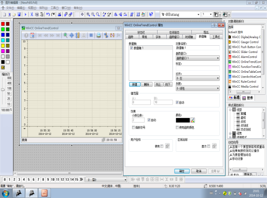267x198 pixels.
Task: Click the 对象名称 input field
Action: click(198, 48)
